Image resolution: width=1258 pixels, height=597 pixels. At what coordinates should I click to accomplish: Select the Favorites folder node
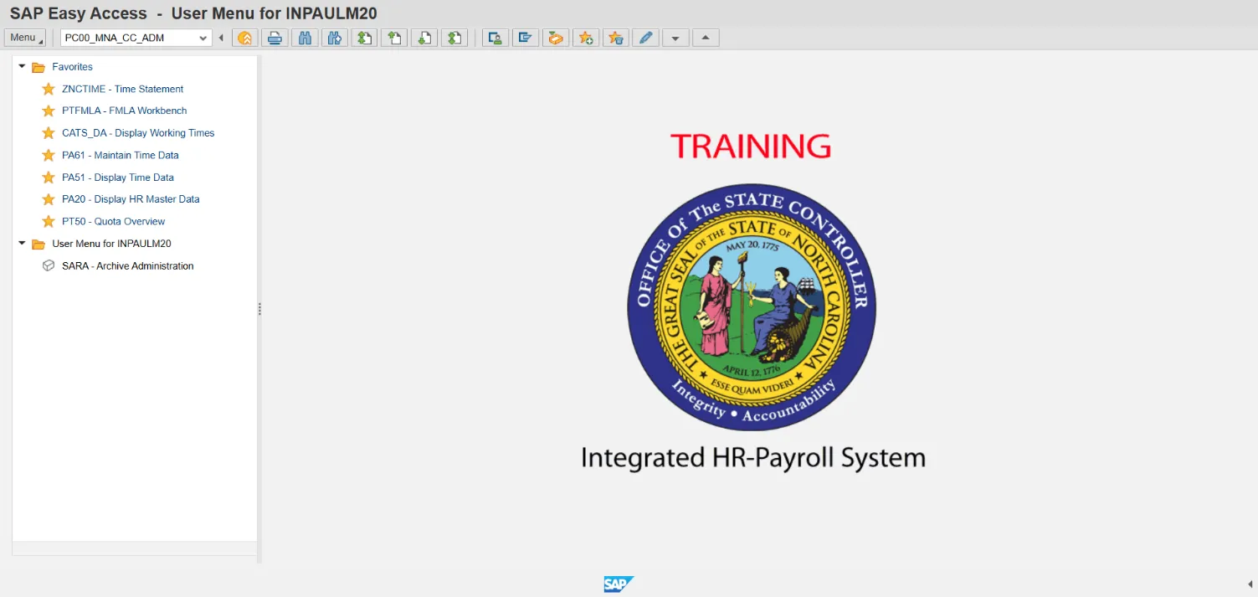[x=72, y=67]
